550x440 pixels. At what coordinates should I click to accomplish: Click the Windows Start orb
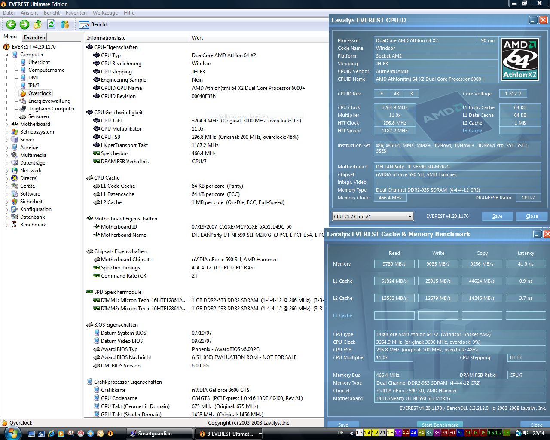pyautogui.click(x=12, y=433)
